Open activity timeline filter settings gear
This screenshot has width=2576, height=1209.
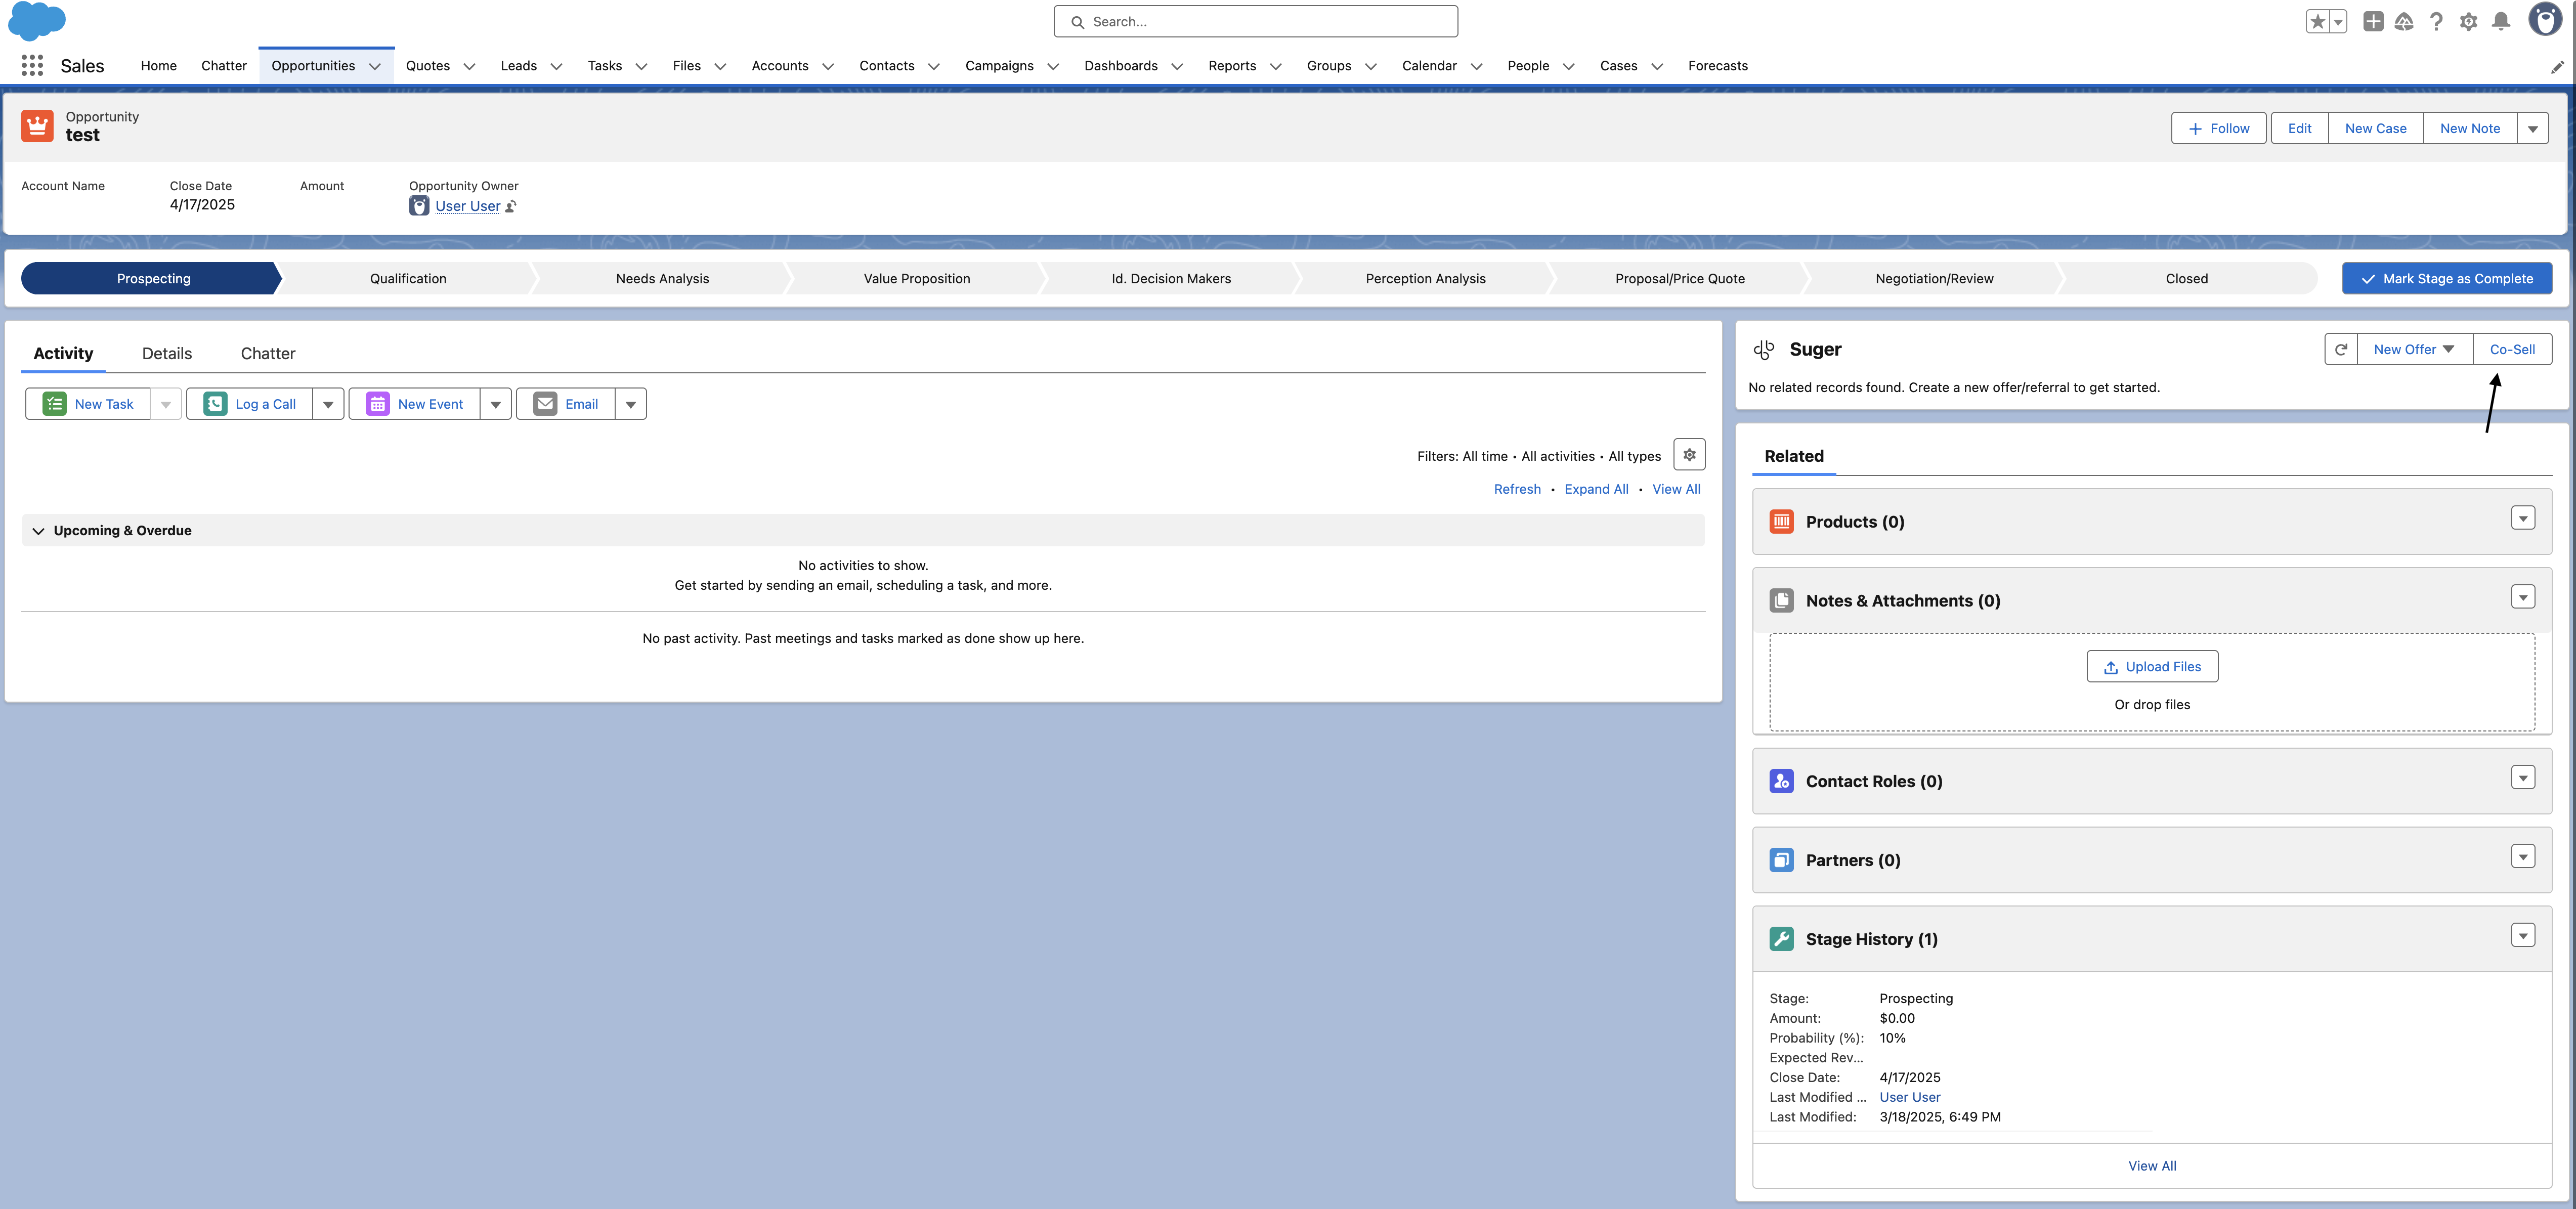click(1689, 455)
